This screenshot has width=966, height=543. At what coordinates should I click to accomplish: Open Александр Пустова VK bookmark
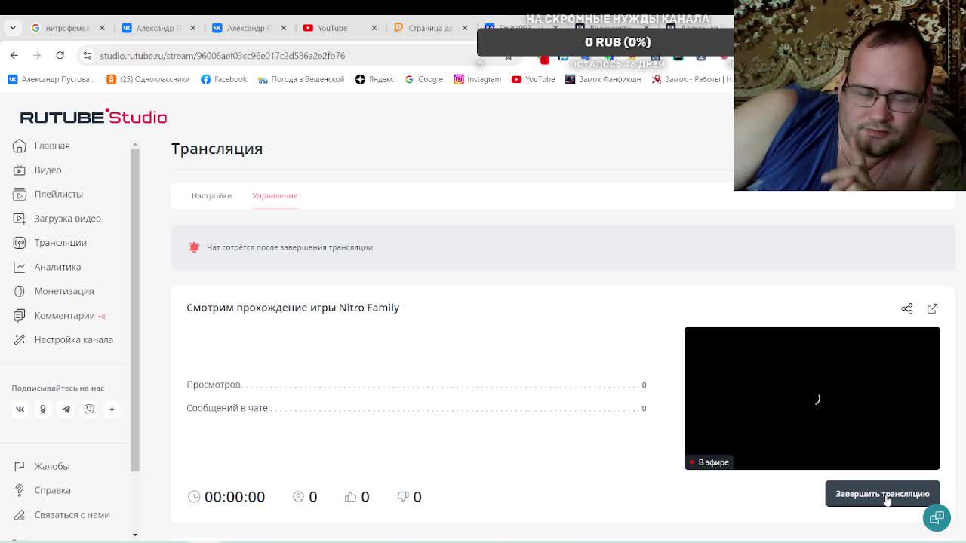click(51, 79)
